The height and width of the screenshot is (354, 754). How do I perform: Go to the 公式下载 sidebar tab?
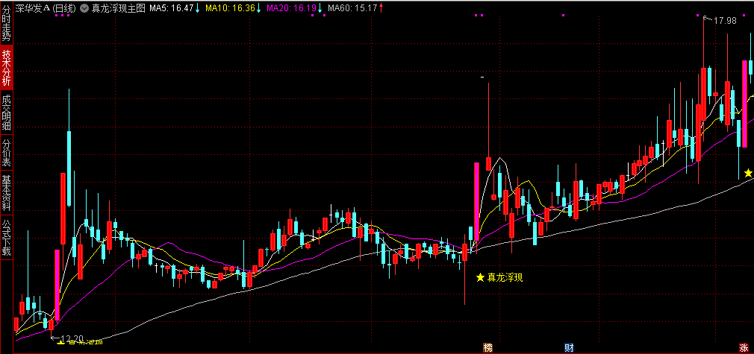pyautogui.click(x=7, y=238)
